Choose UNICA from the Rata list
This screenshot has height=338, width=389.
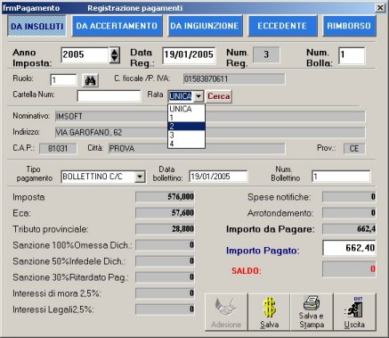(186, 109)
